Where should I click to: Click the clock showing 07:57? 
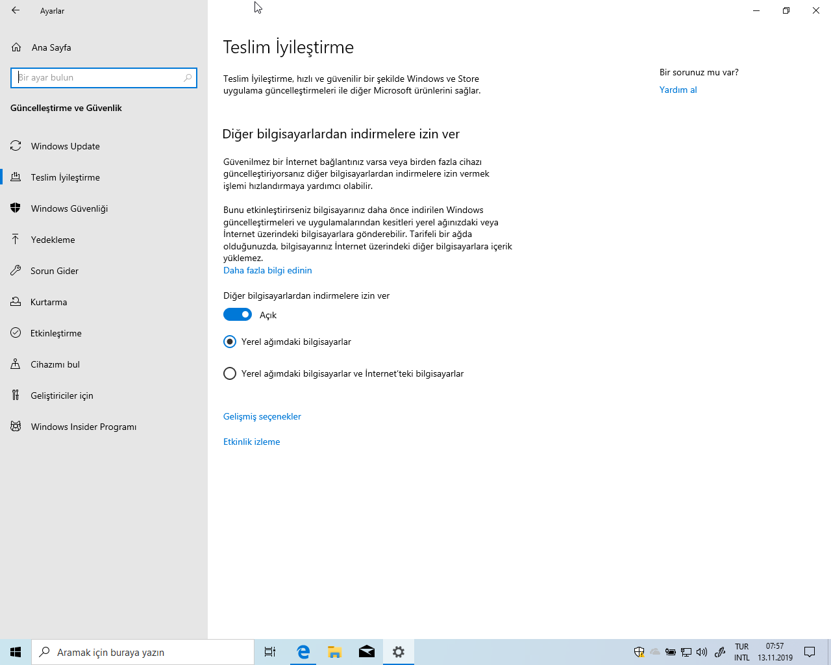pyautogui.click(x=775, y=652)
